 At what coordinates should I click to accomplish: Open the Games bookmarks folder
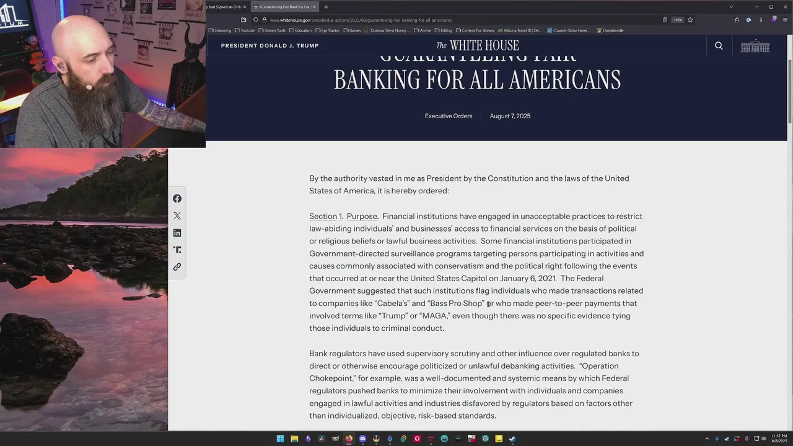pos(352,30)
